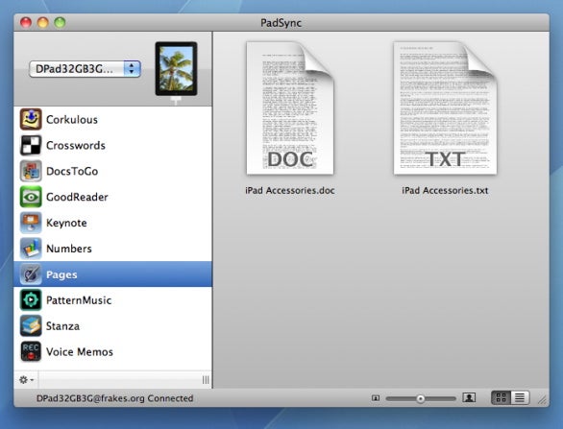The width and height of the screenshot is (563, 429).
Task: Select Voice Memos in the app list
Action: click(112, 351)
